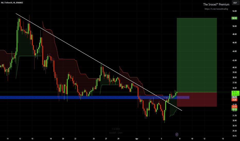Select the red stop-loss zone

[197, 99]
